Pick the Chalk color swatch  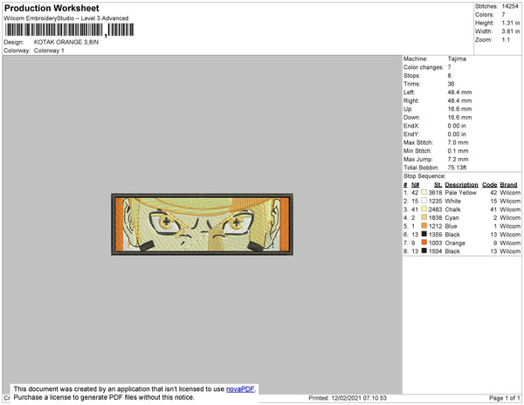(424, 209)
